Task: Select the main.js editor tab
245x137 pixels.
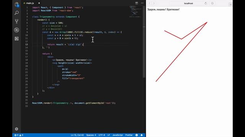Action: [30, 3]
